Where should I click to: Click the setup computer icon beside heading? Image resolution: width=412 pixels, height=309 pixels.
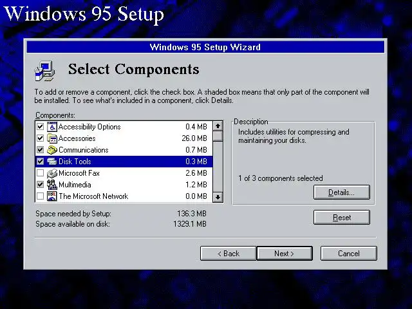point(44,71)
